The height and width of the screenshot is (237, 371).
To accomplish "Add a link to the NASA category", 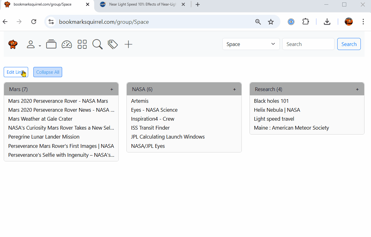I will pyautogui.click(x=234, y=89).
